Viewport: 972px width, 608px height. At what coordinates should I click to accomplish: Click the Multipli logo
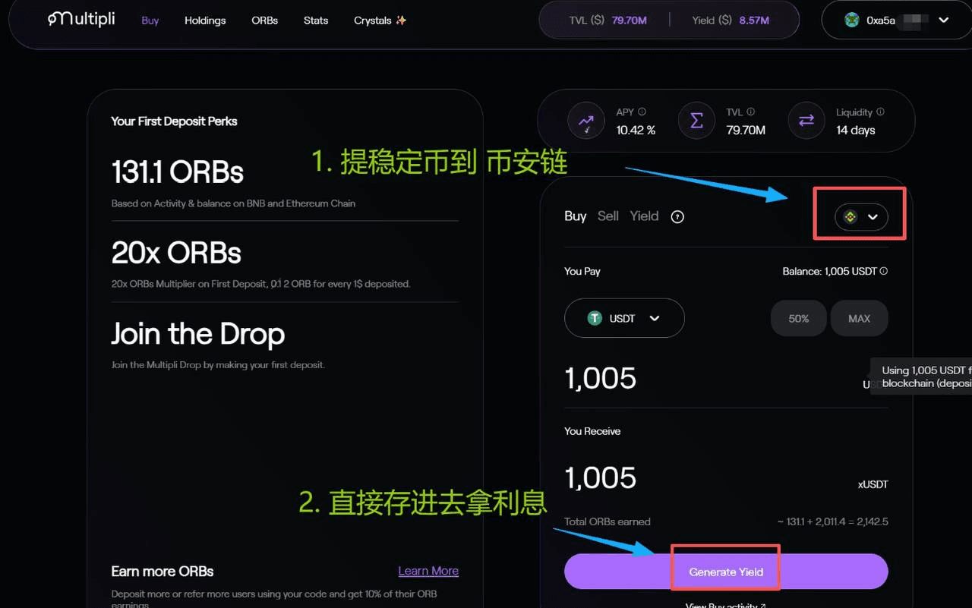point(80,19)
